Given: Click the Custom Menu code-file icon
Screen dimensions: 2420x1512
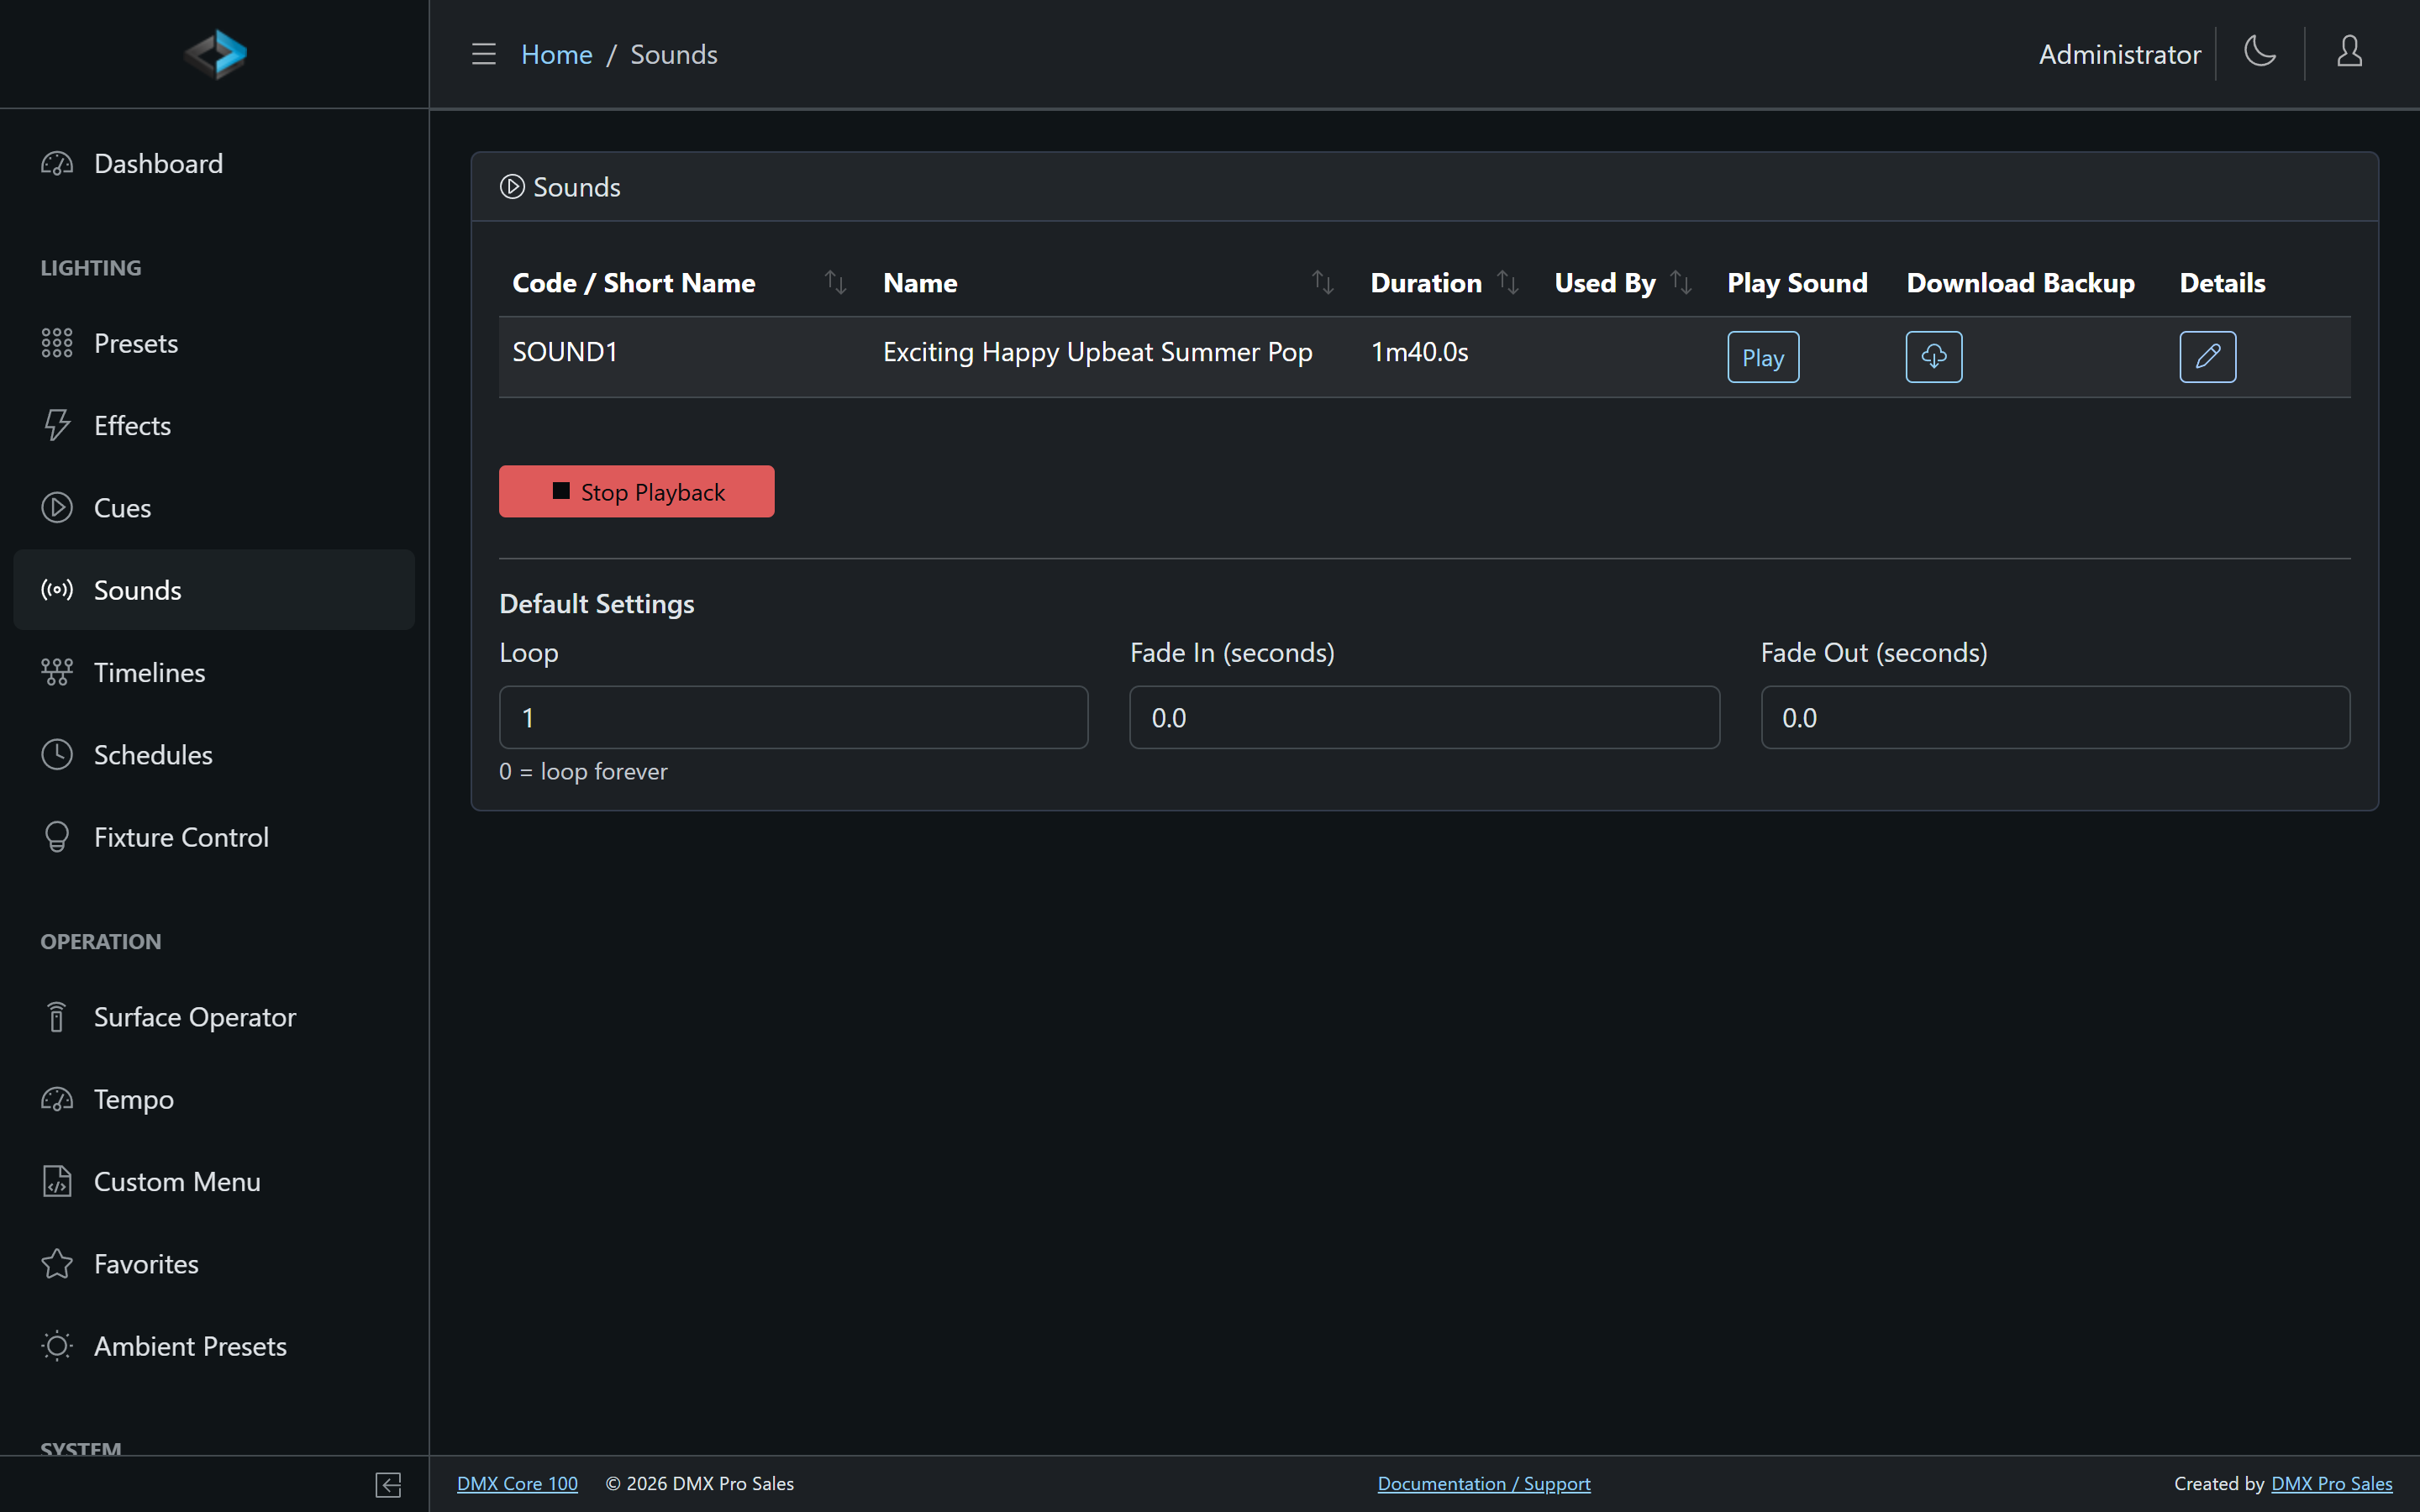Looking at the screenshot, I should pyautogui.click(x=57, y=1182).
